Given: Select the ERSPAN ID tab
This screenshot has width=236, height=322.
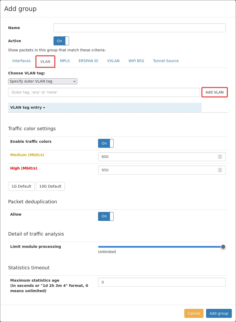Looking at the screenshot, I should point(88,61).
